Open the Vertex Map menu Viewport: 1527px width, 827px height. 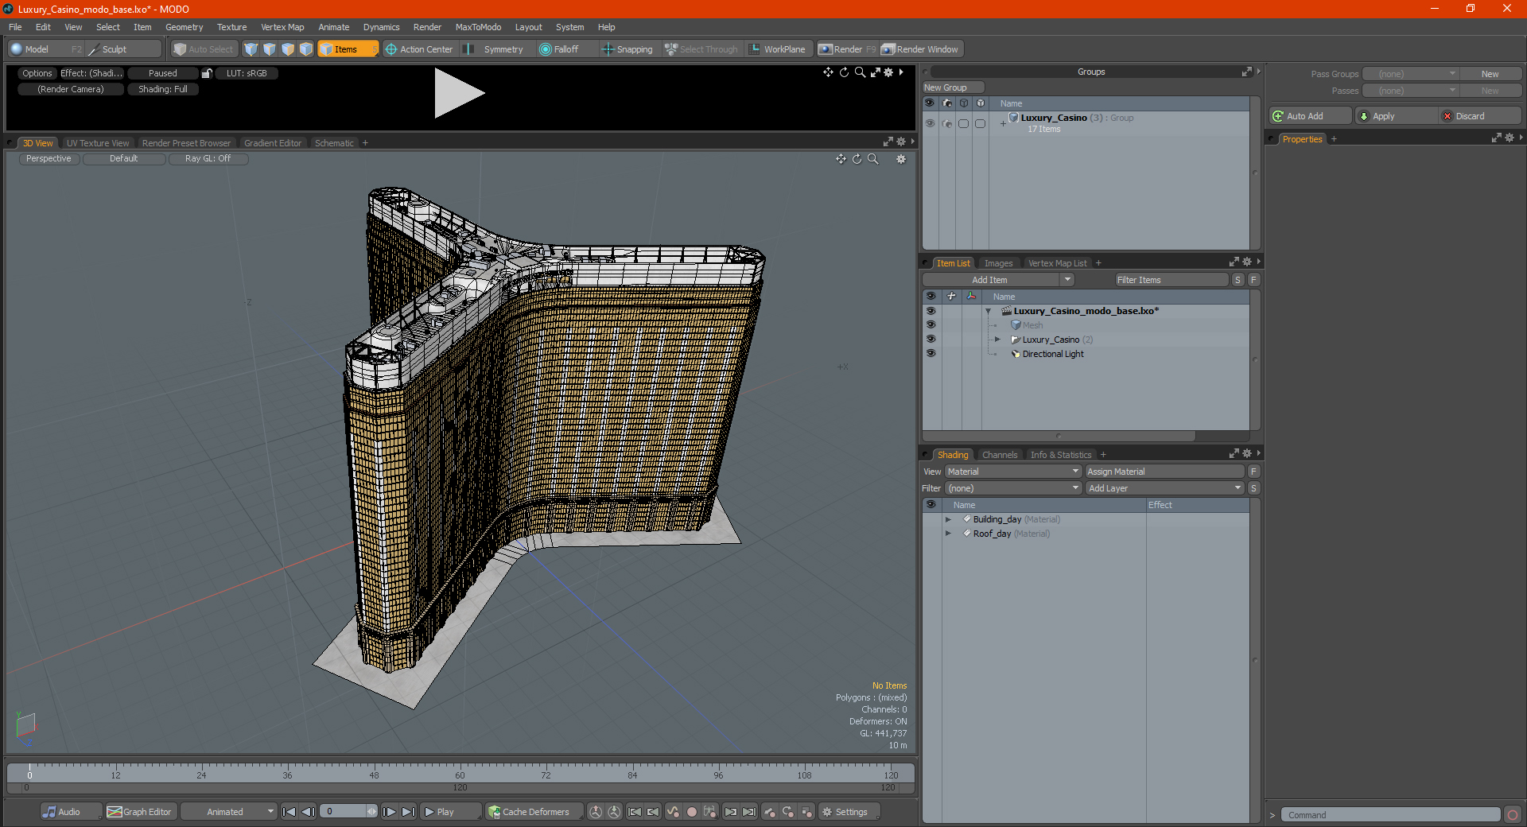coord(282,27)
